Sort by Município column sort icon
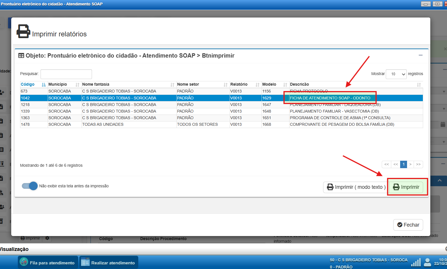Viewport: 447px width, 269px height. [x=77, y=85]
